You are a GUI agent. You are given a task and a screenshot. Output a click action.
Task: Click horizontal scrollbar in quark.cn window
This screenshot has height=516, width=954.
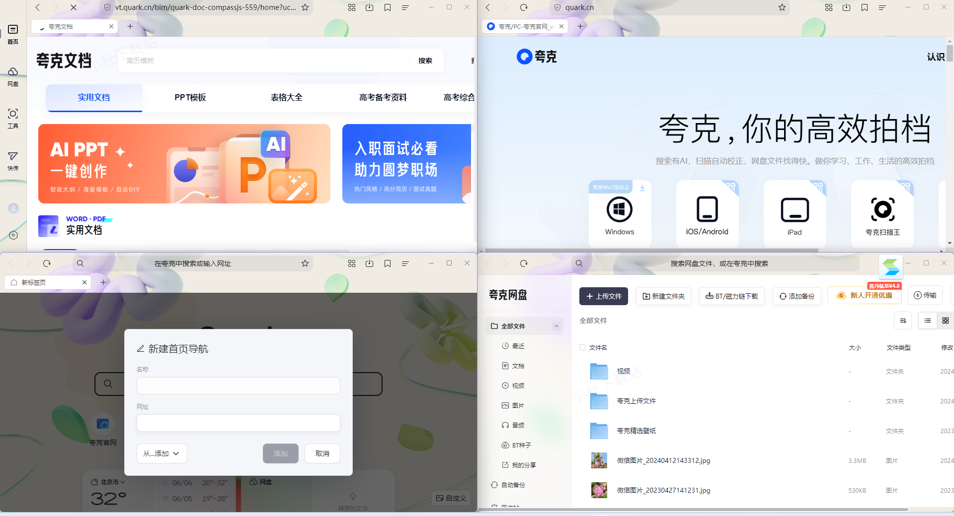(651, 250)
